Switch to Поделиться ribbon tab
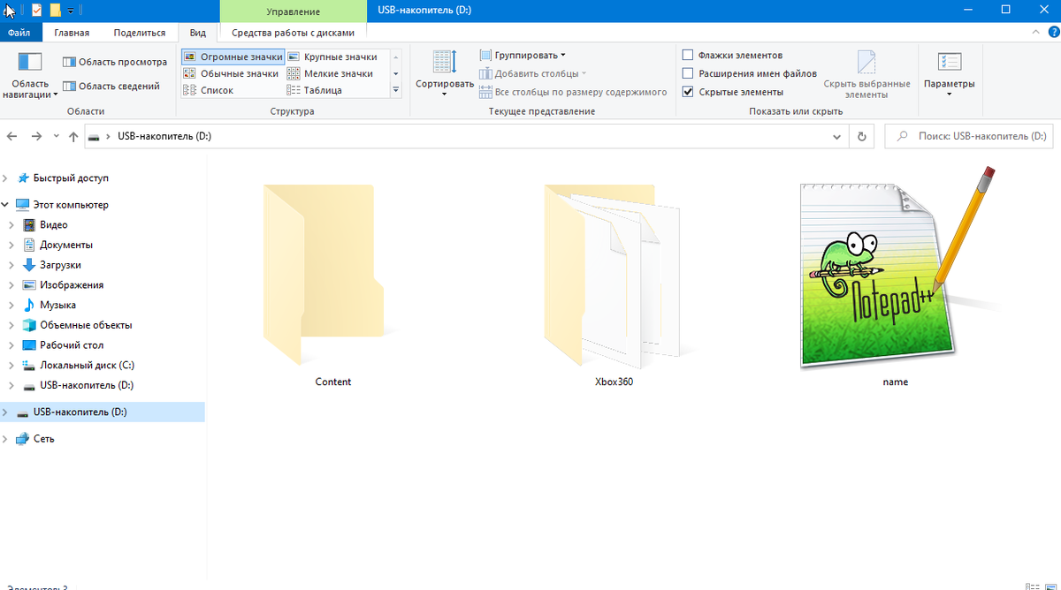 coord(139,33)
